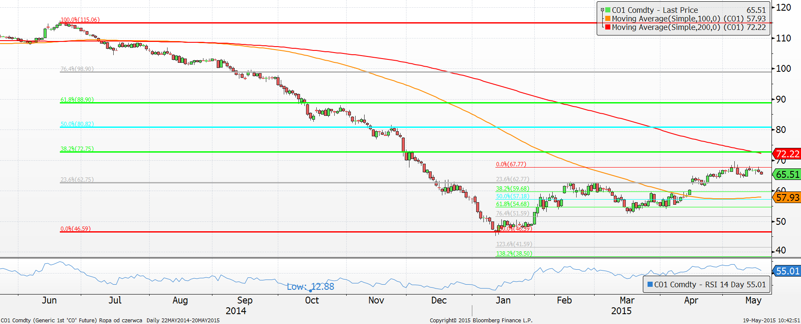801x324 pixels.
Task: Click the 100 price axis value
Action: 783,68
